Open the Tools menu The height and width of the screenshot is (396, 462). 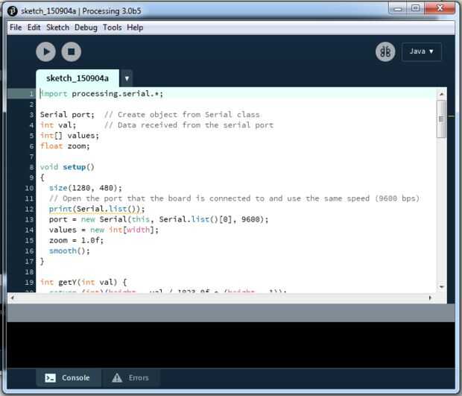pos(113,28)
